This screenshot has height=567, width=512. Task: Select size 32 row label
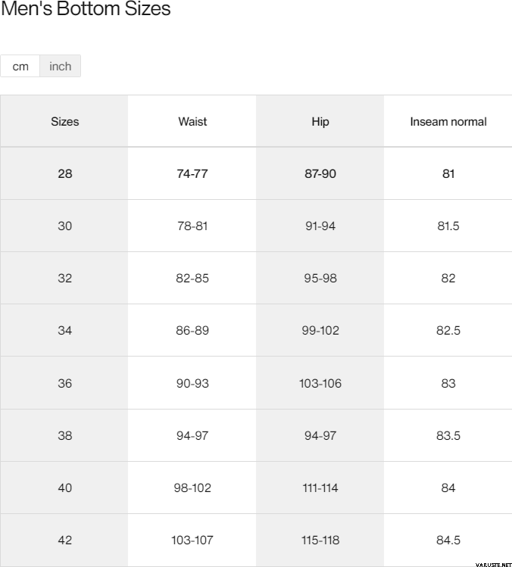pyautogui.click(x=65, y=278)
